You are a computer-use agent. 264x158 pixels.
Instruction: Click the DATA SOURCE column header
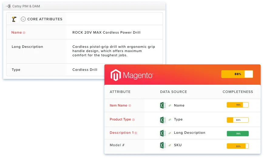click(173, 92)
